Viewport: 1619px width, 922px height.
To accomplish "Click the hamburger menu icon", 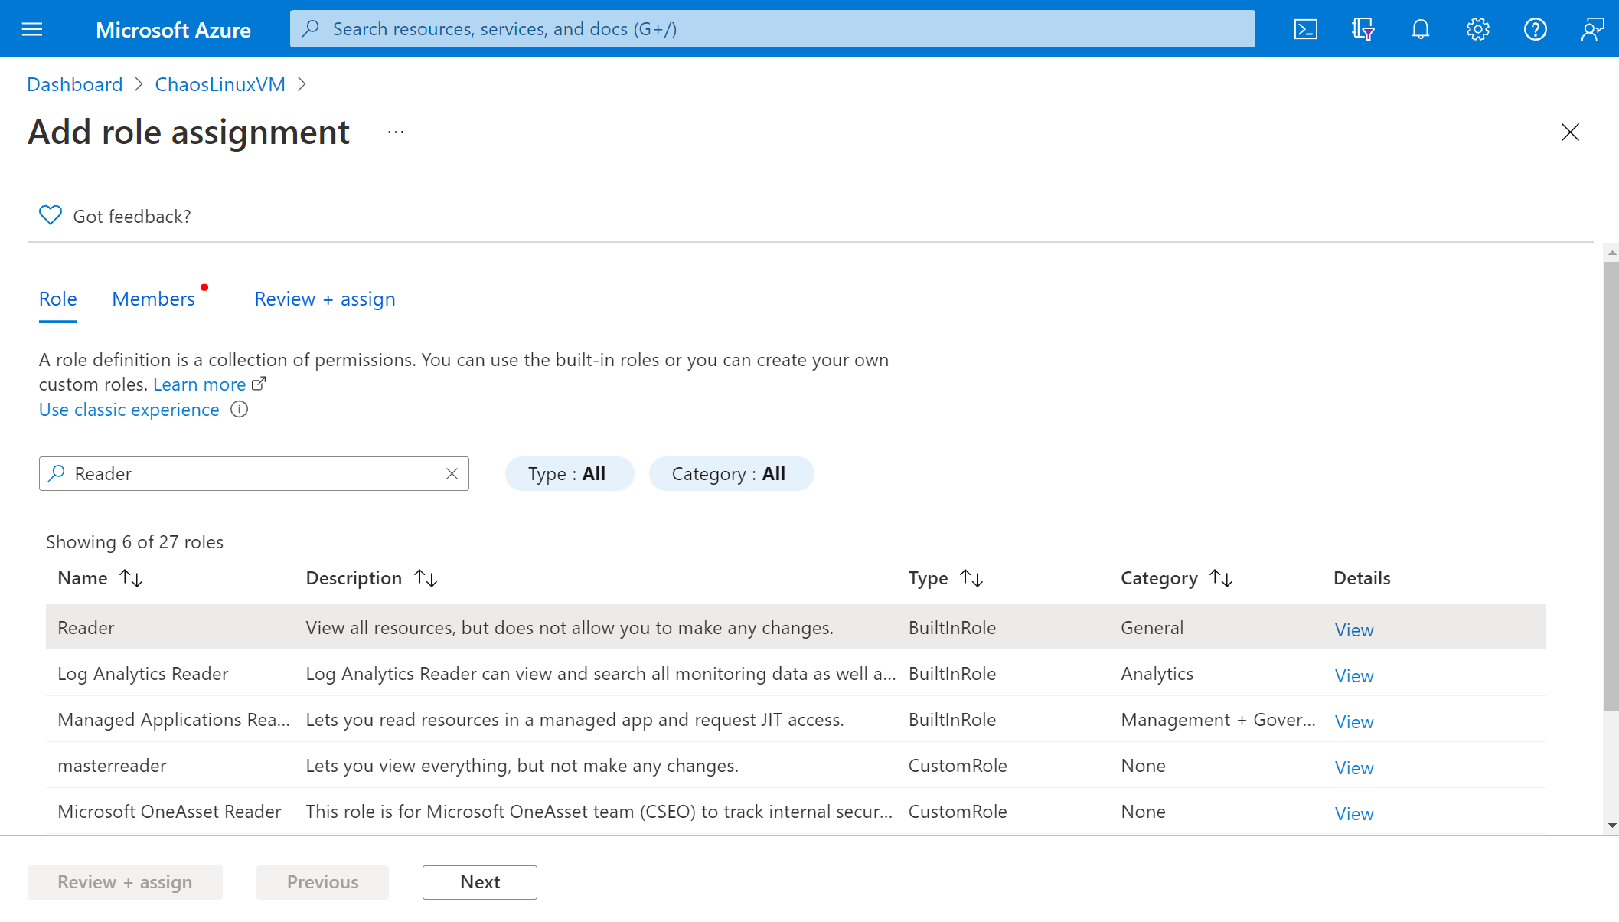I will tap(30, 29).
